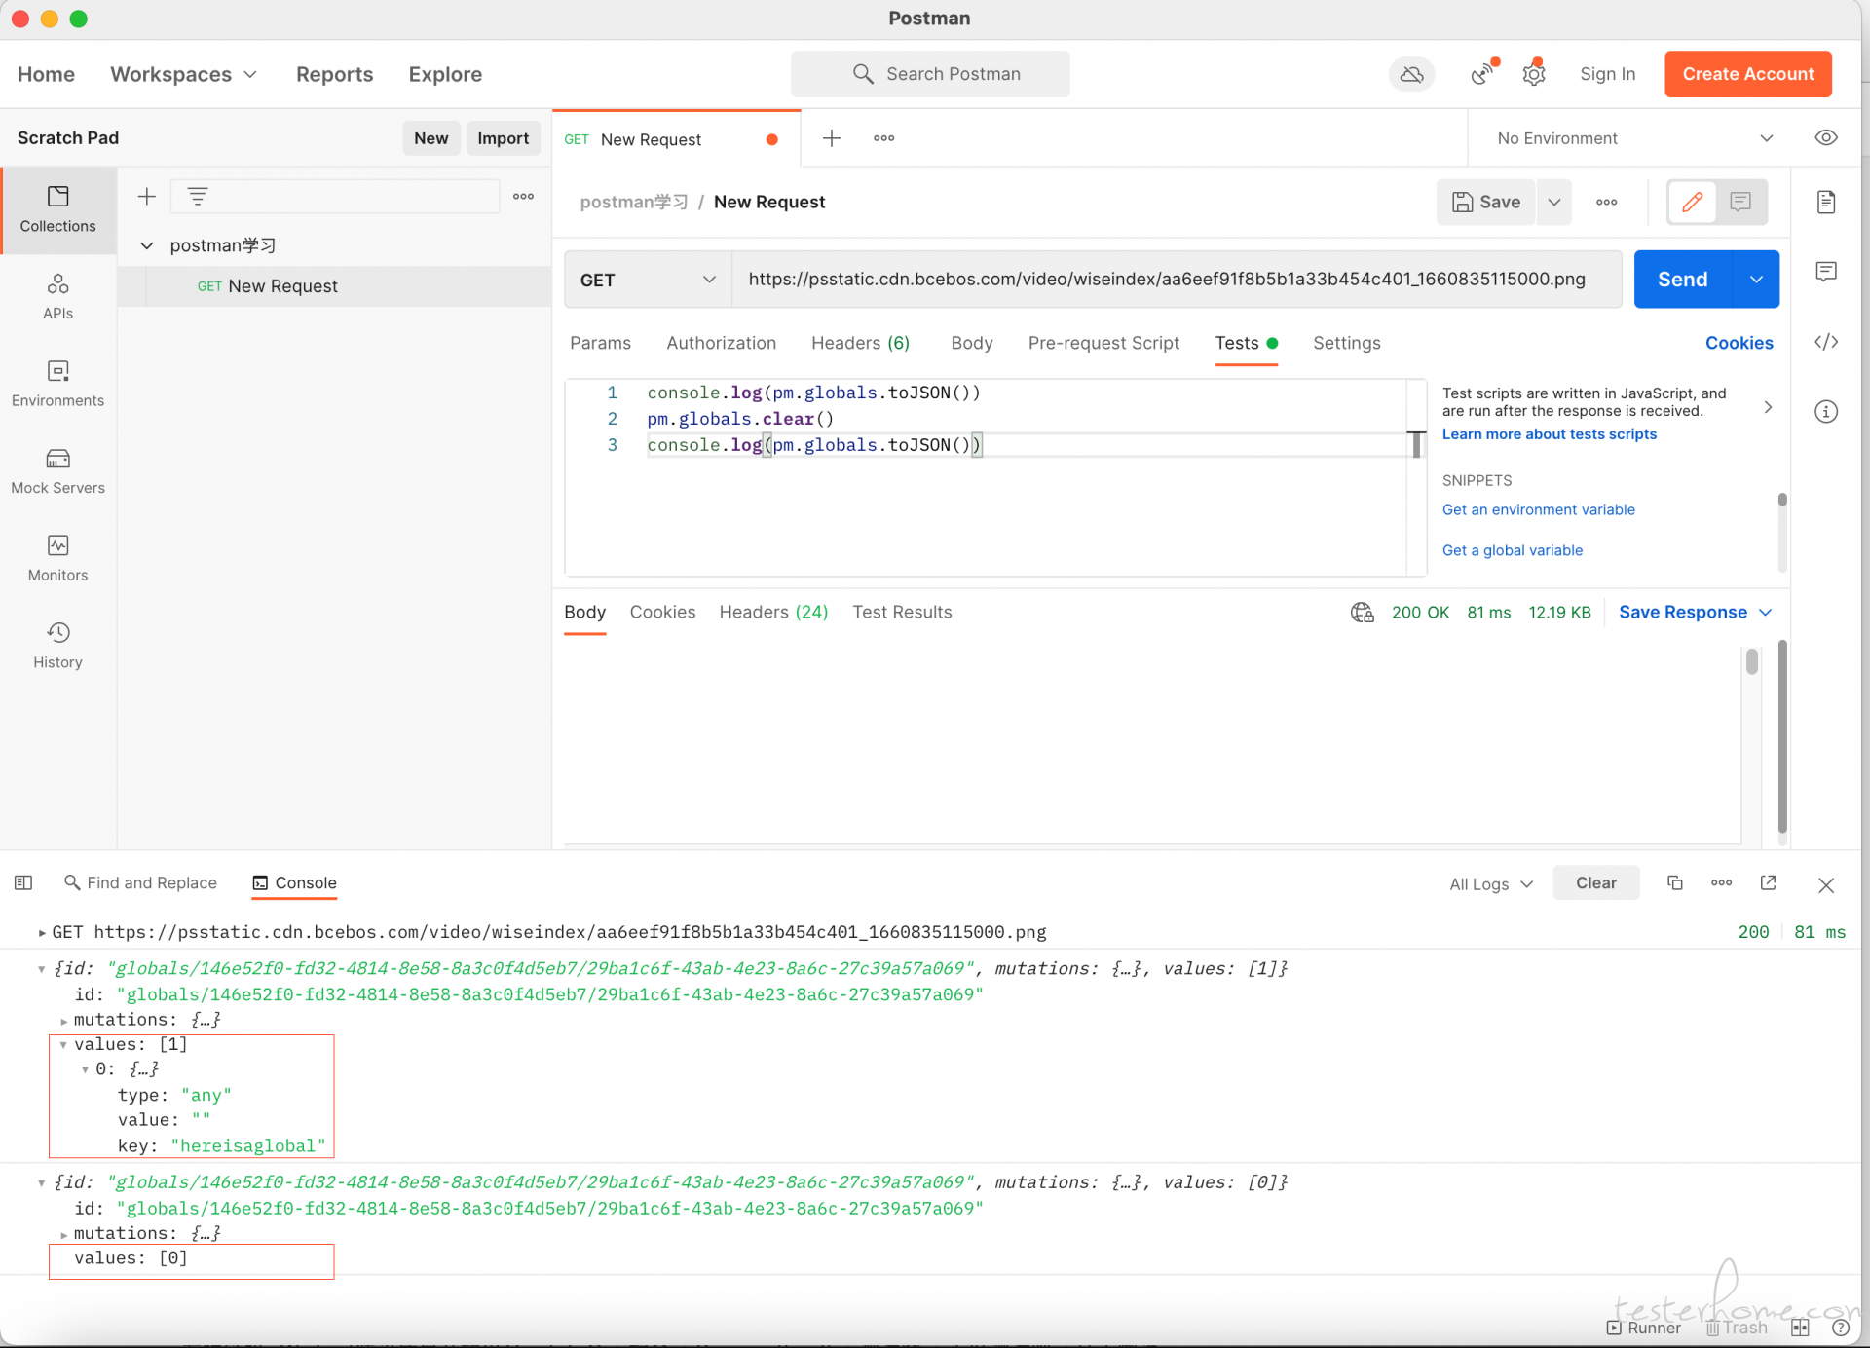Open the All Logs filter dropdown
Image resolution: width=1870 pixels, height=1348 pixels.
coord(1490,884)
